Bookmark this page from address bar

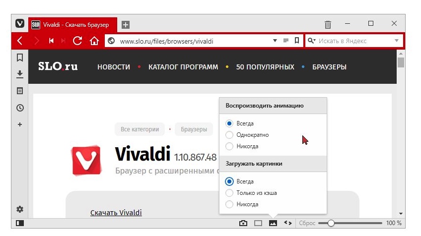coord(297,41)
